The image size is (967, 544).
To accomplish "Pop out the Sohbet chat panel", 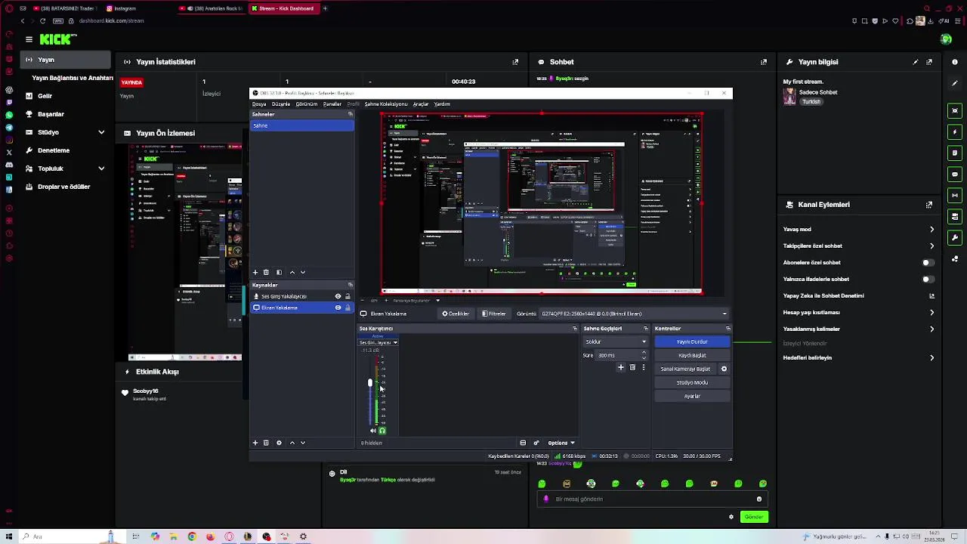I will coord(764,62).
